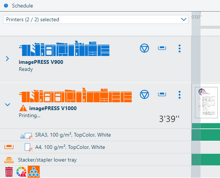The width and height of the screenshot is (220, 178).
Task: Open the tray icon for imagePRESS V1000
Action: click(x=162, y=94)
